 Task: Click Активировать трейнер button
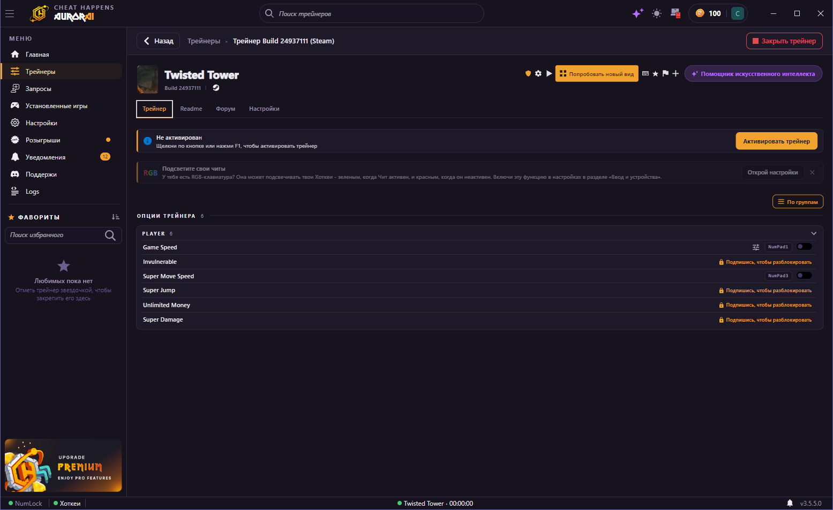pyautogui.click(x=776, y=141)
